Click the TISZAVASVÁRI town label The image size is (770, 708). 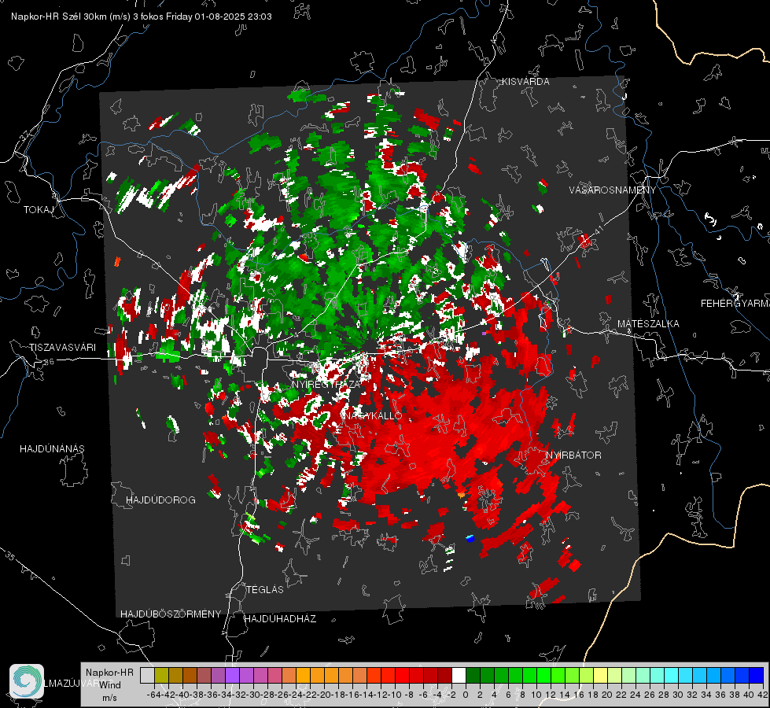pos(62,348)
